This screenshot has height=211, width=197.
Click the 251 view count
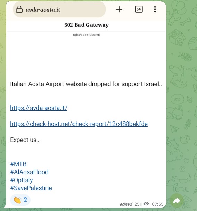(x=138, y=204)
